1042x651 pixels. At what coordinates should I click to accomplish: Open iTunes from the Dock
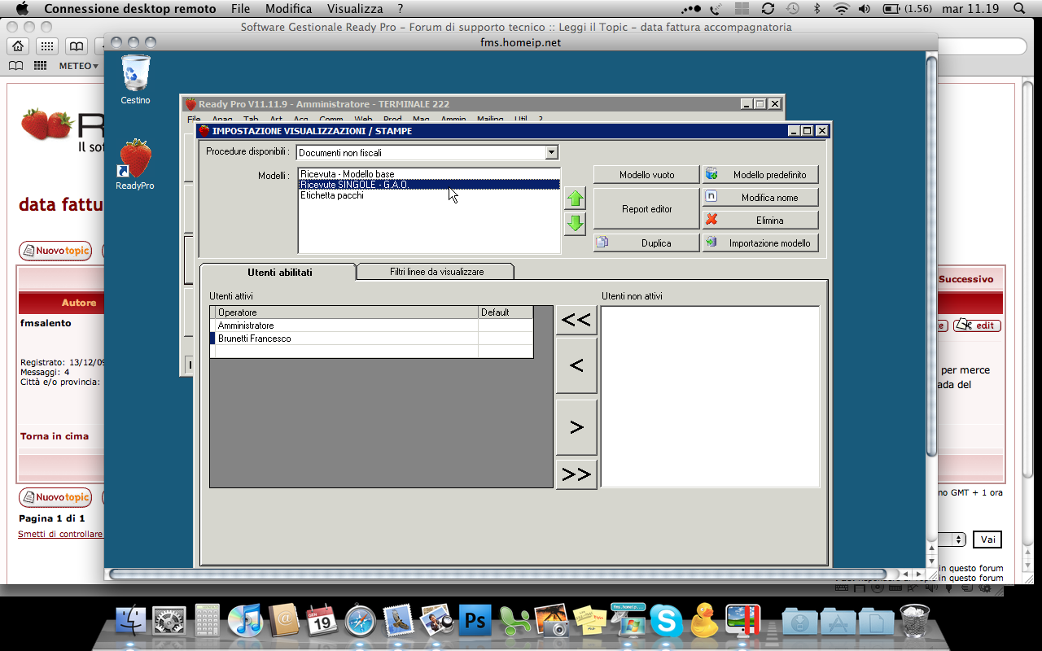point(244,621)
